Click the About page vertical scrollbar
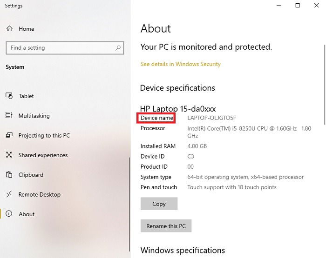Screen dimensions: 326x258 click(325, 84)
